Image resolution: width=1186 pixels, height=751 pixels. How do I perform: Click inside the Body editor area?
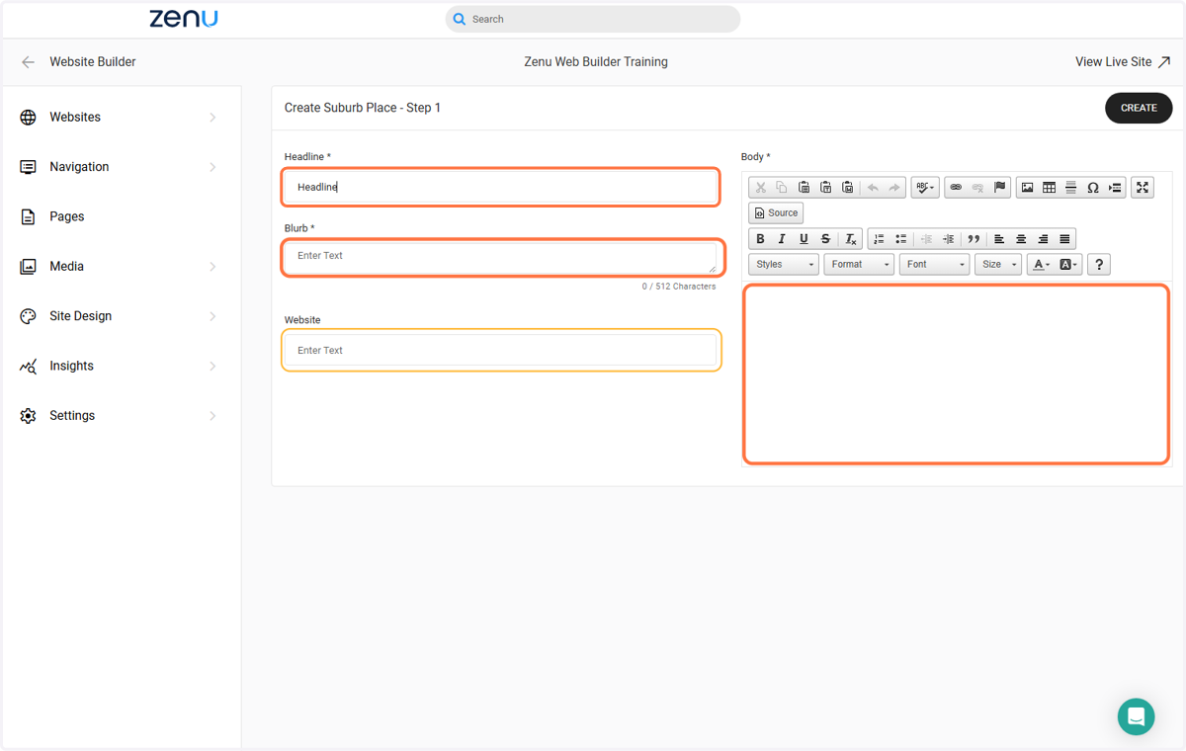tap(956, 374)
